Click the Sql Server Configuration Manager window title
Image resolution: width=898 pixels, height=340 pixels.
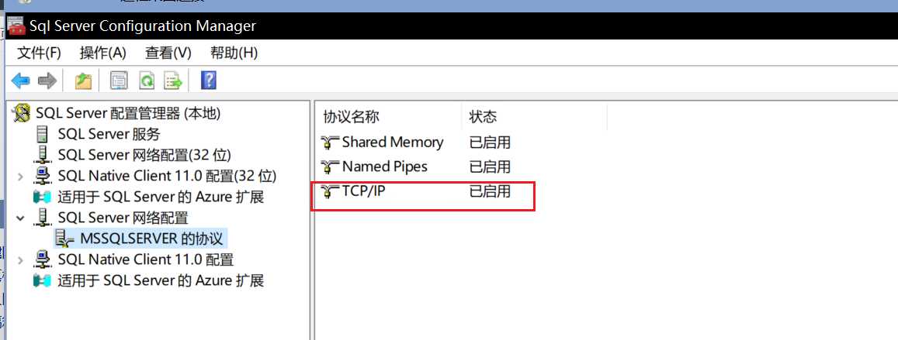[x=143, y=26]
